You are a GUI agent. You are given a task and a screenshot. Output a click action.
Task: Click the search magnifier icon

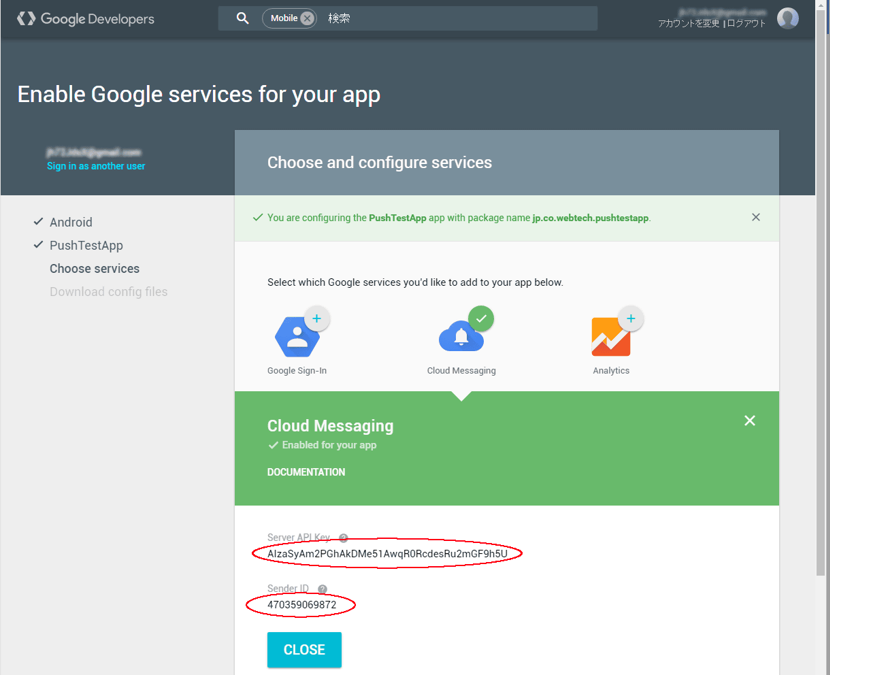click(242, 18)
